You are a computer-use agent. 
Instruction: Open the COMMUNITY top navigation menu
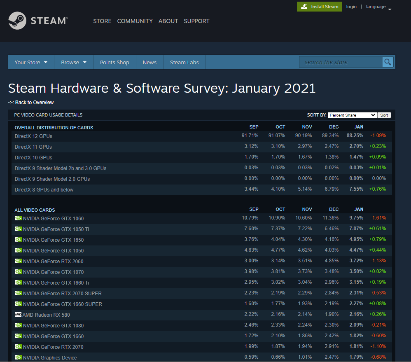pos(135,21)
